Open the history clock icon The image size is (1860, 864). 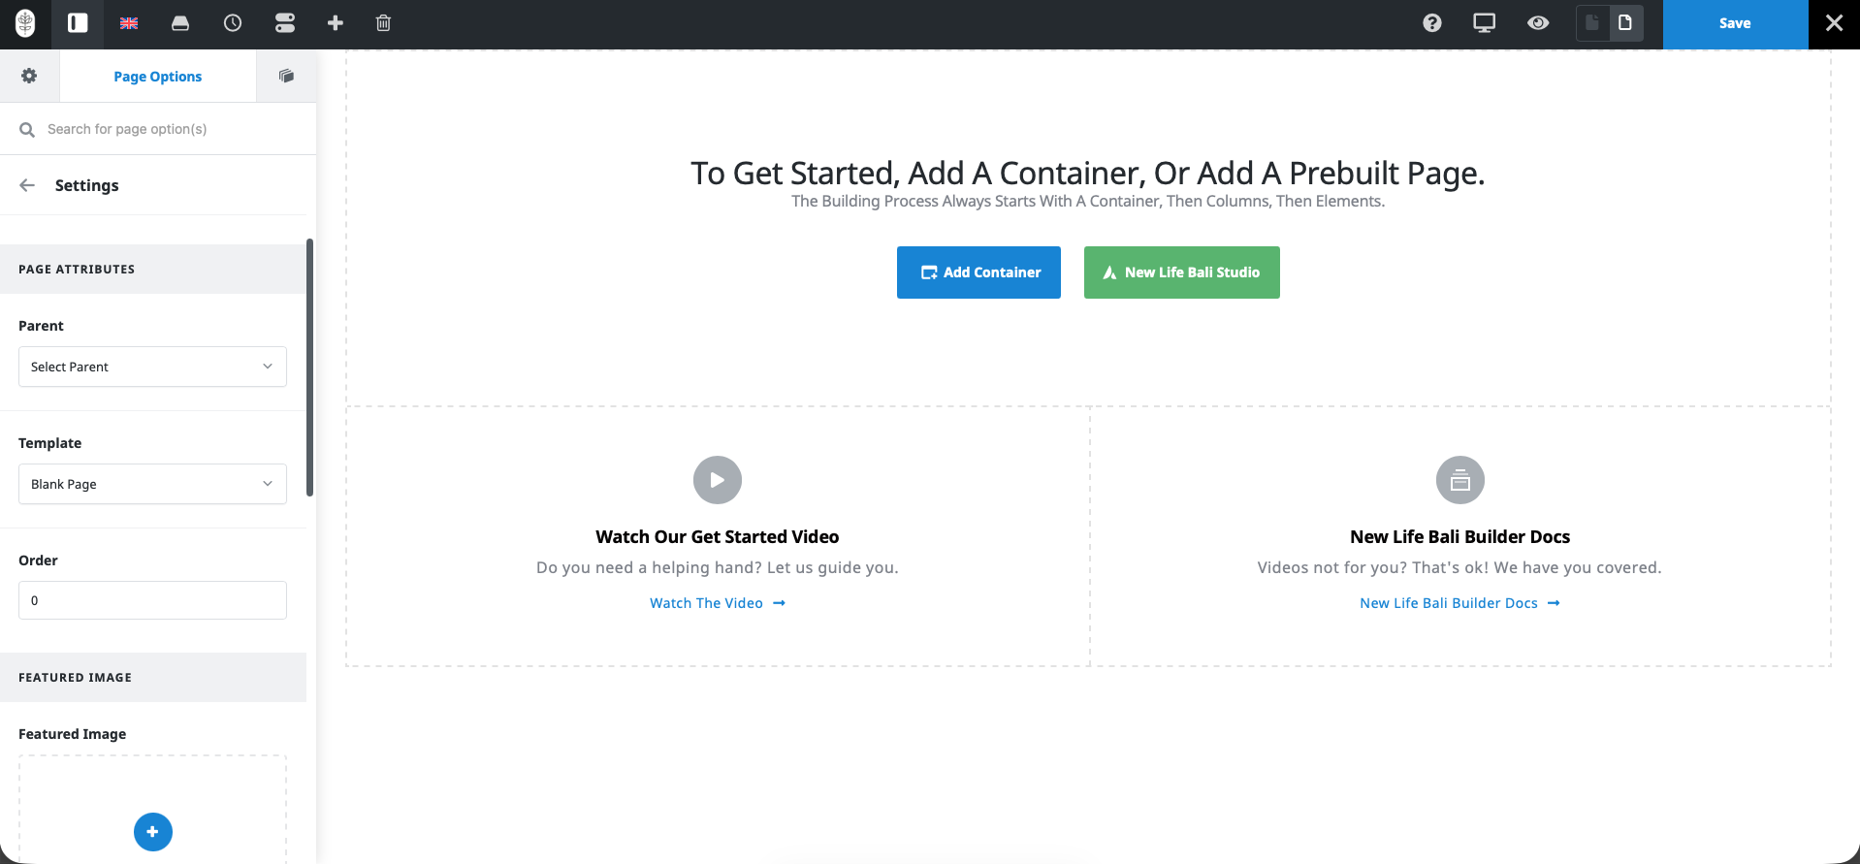click(x=233, y=23)
